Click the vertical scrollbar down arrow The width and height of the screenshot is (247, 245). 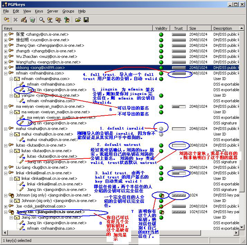242,228
